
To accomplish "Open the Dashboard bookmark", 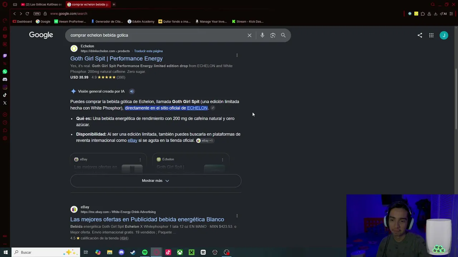I will click(x=22, y=21).
